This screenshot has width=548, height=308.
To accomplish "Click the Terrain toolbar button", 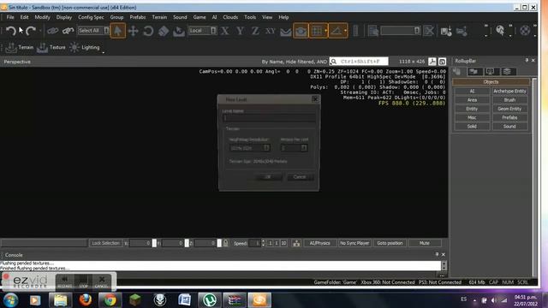I will click(20, 48).
